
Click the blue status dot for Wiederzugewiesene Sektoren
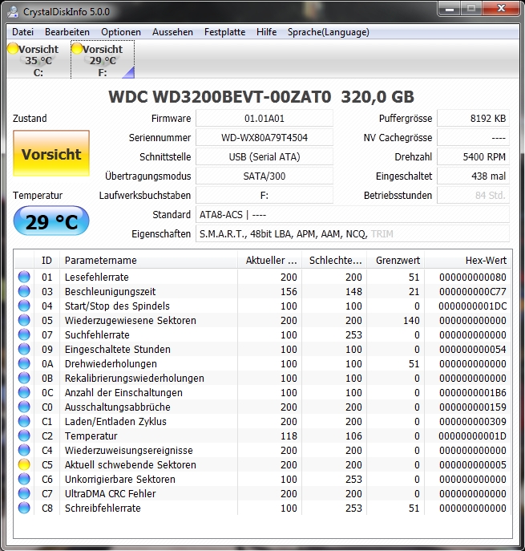(x=24, y=320)
